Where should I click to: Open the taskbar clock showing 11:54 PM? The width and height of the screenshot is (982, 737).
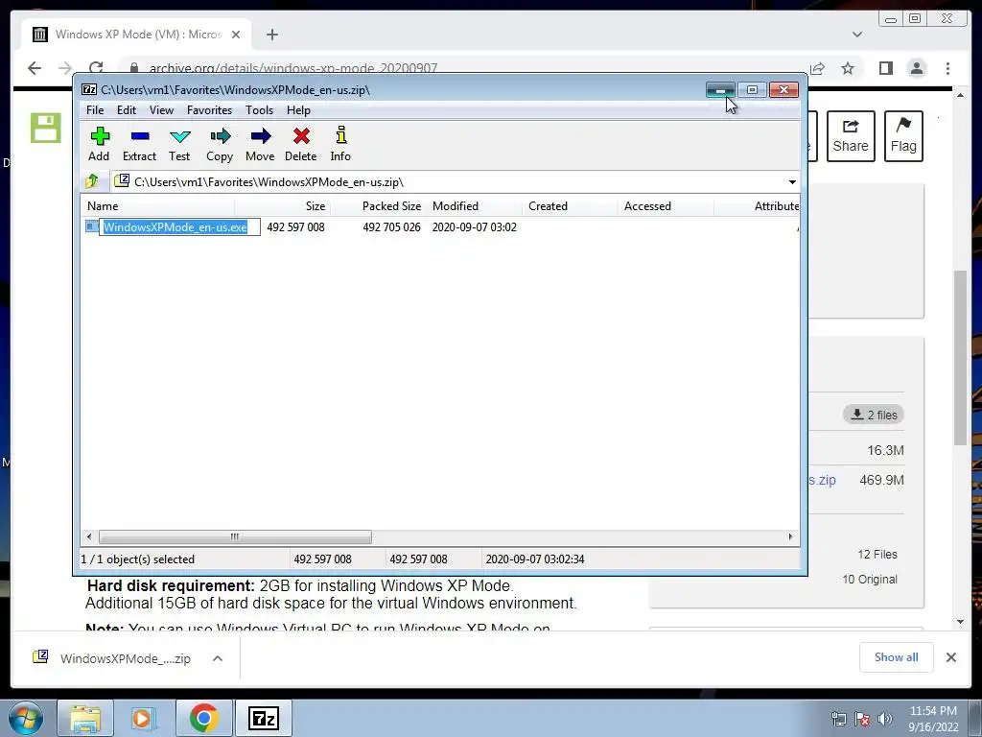tap(933, 719)
